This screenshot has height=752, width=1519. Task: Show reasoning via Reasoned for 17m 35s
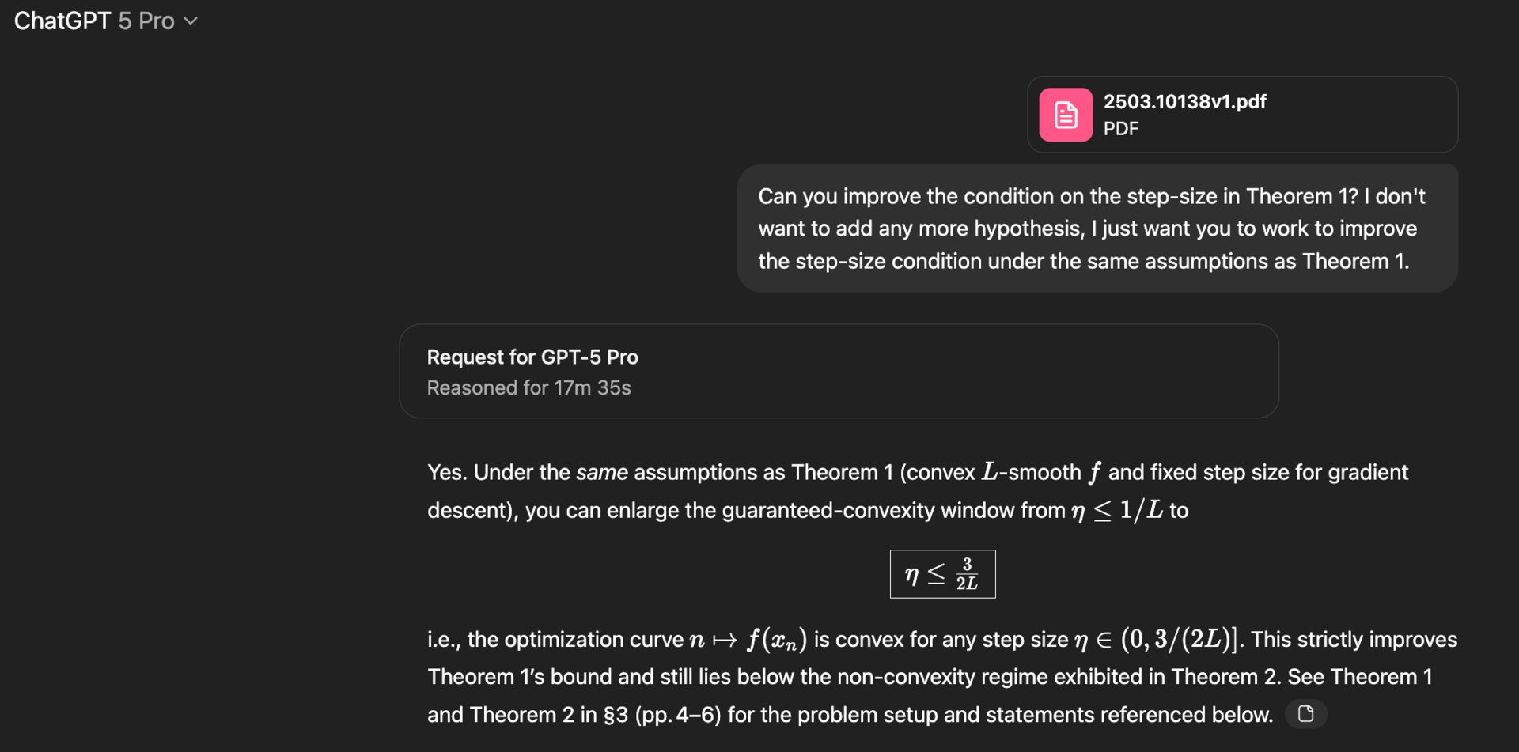click(x=528, y=387)
